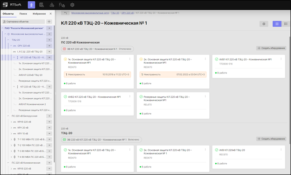Viewport: 291px width, 175px height.
Task: Open the menu of the 2к. Основная защита card under Кожевническая
Action: (205, 59)
